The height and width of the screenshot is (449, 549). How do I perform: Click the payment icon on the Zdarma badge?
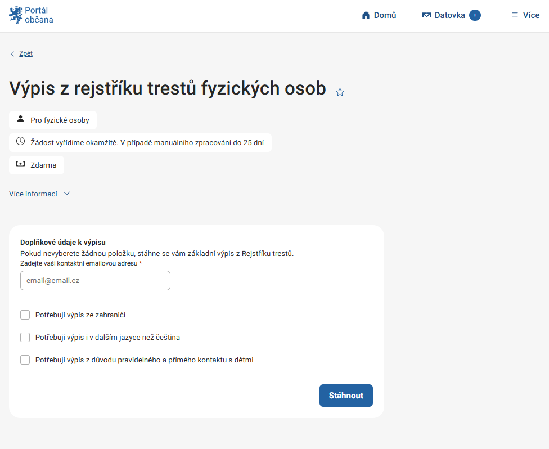[x=20, y=164]
